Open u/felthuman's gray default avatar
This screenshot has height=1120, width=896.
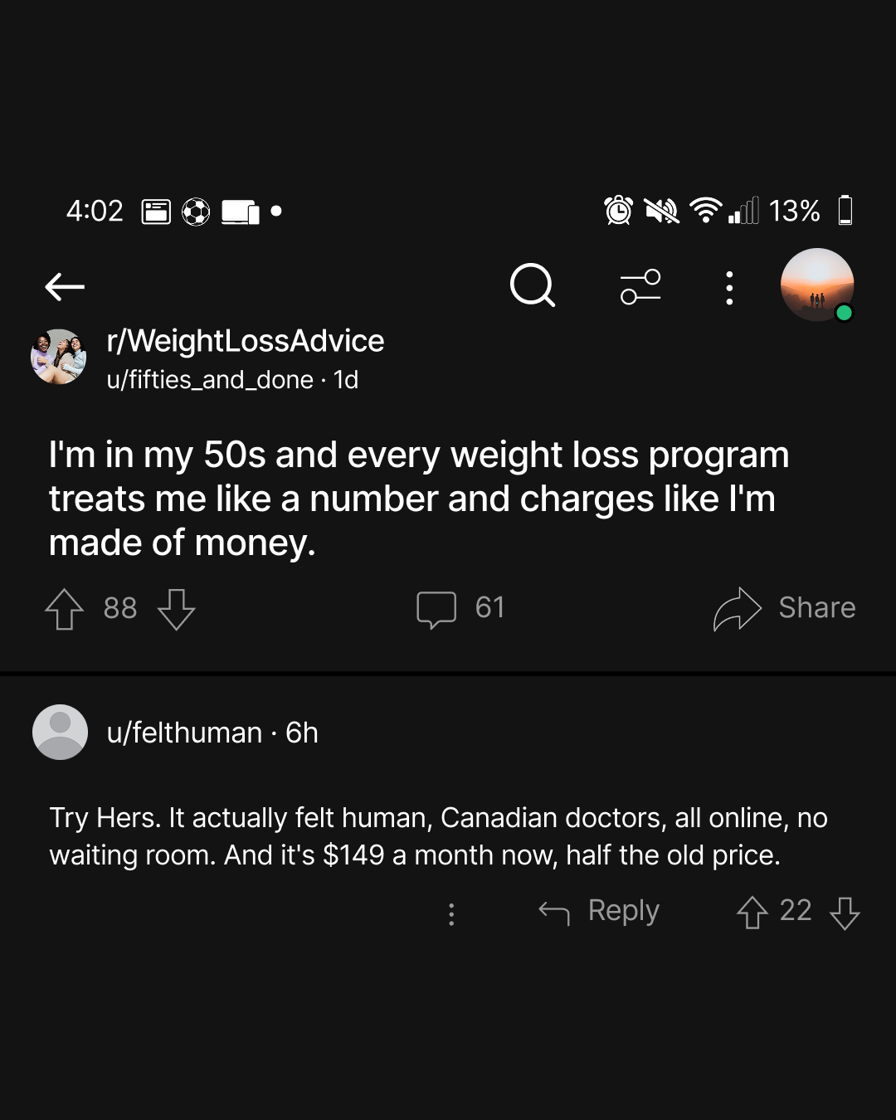pos(60,733)
